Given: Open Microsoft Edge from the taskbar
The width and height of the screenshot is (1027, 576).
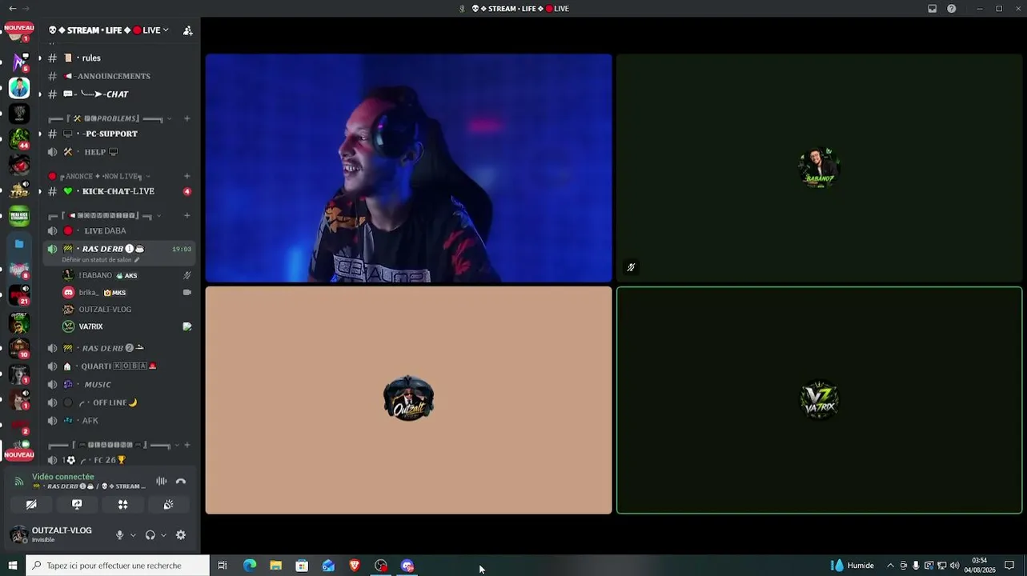Looking at the screenshot, I should click(x=250, y=566).
